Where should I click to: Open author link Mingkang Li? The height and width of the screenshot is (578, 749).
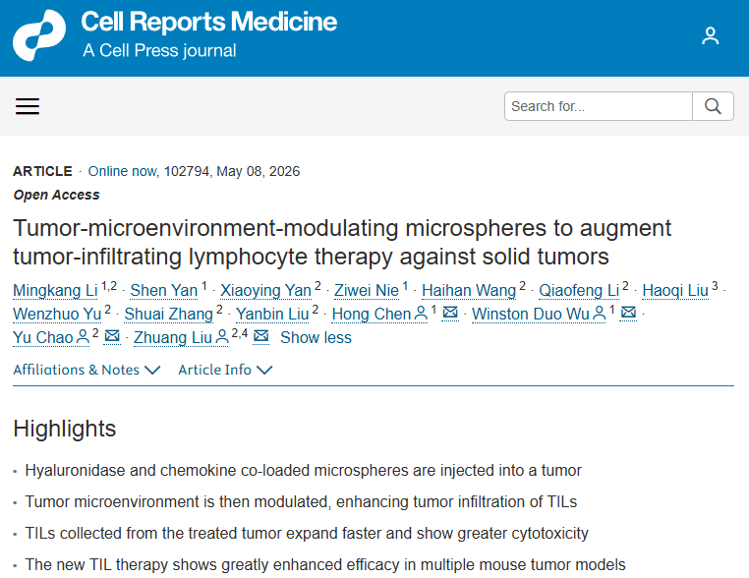[x=55, y=290]
